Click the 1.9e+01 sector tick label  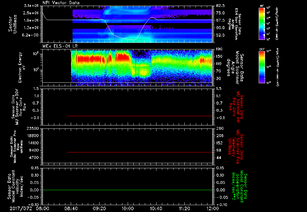[x=31, y=20]
